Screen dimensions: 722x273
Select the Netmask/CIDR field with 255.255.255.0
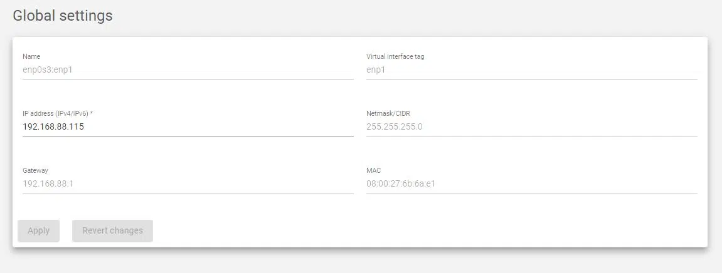click(395, 126)
